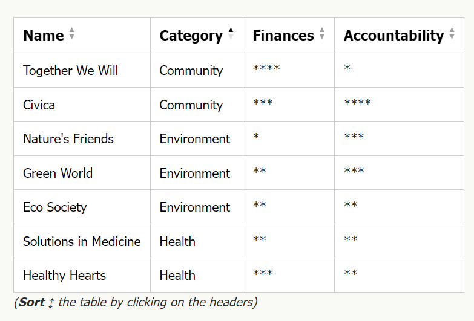The width and height of the screenshot is (474, 321).
Task: Sort table by the Name header
Action: 44,36
